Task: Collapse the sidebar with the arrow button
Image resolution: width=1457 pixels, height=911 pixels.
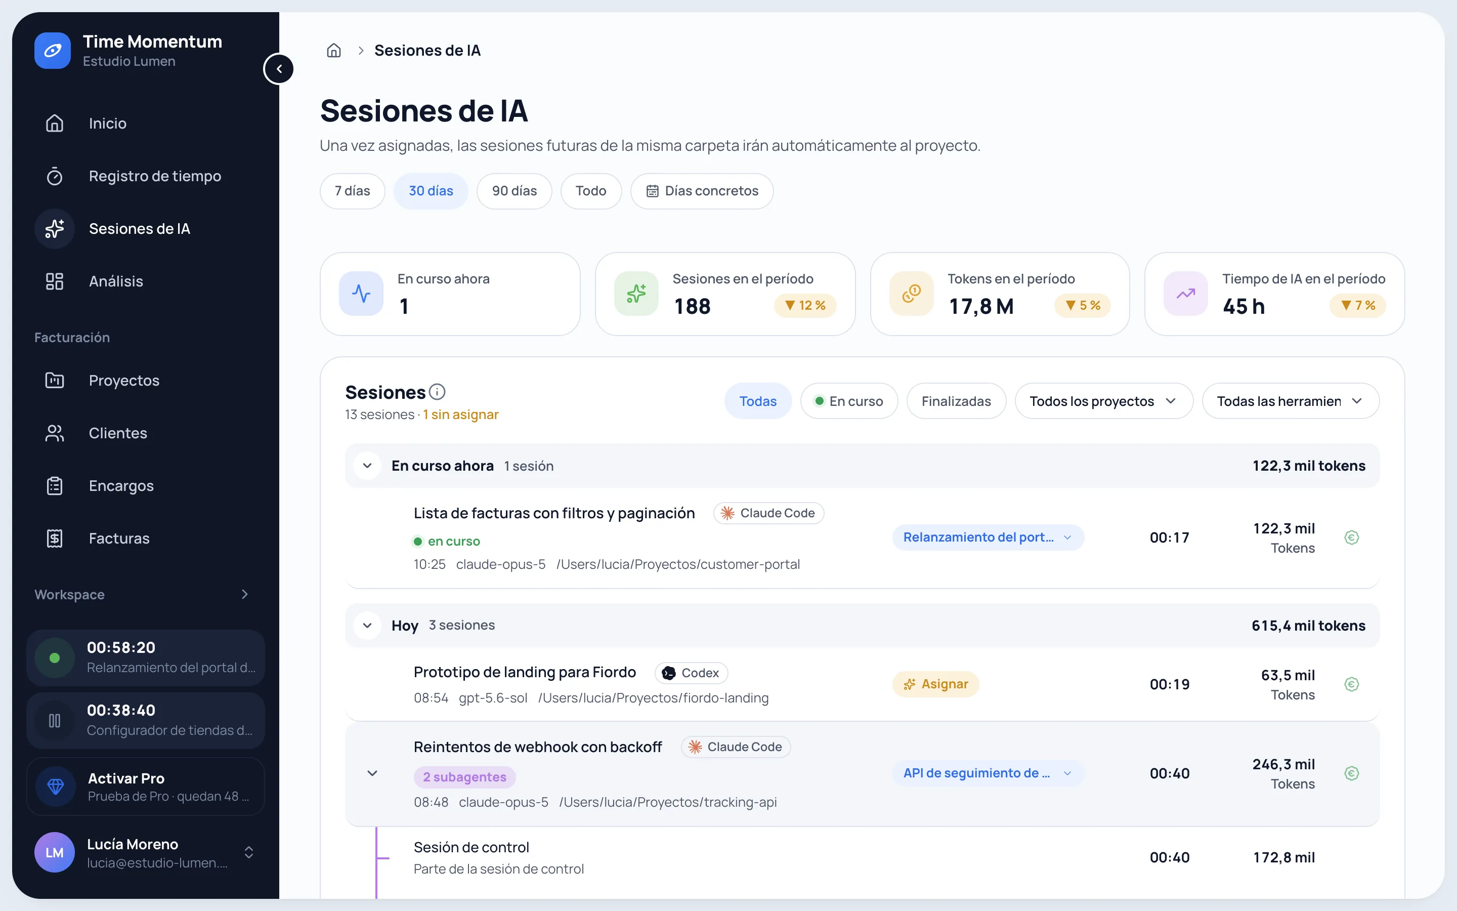Action: click(279, 69)
